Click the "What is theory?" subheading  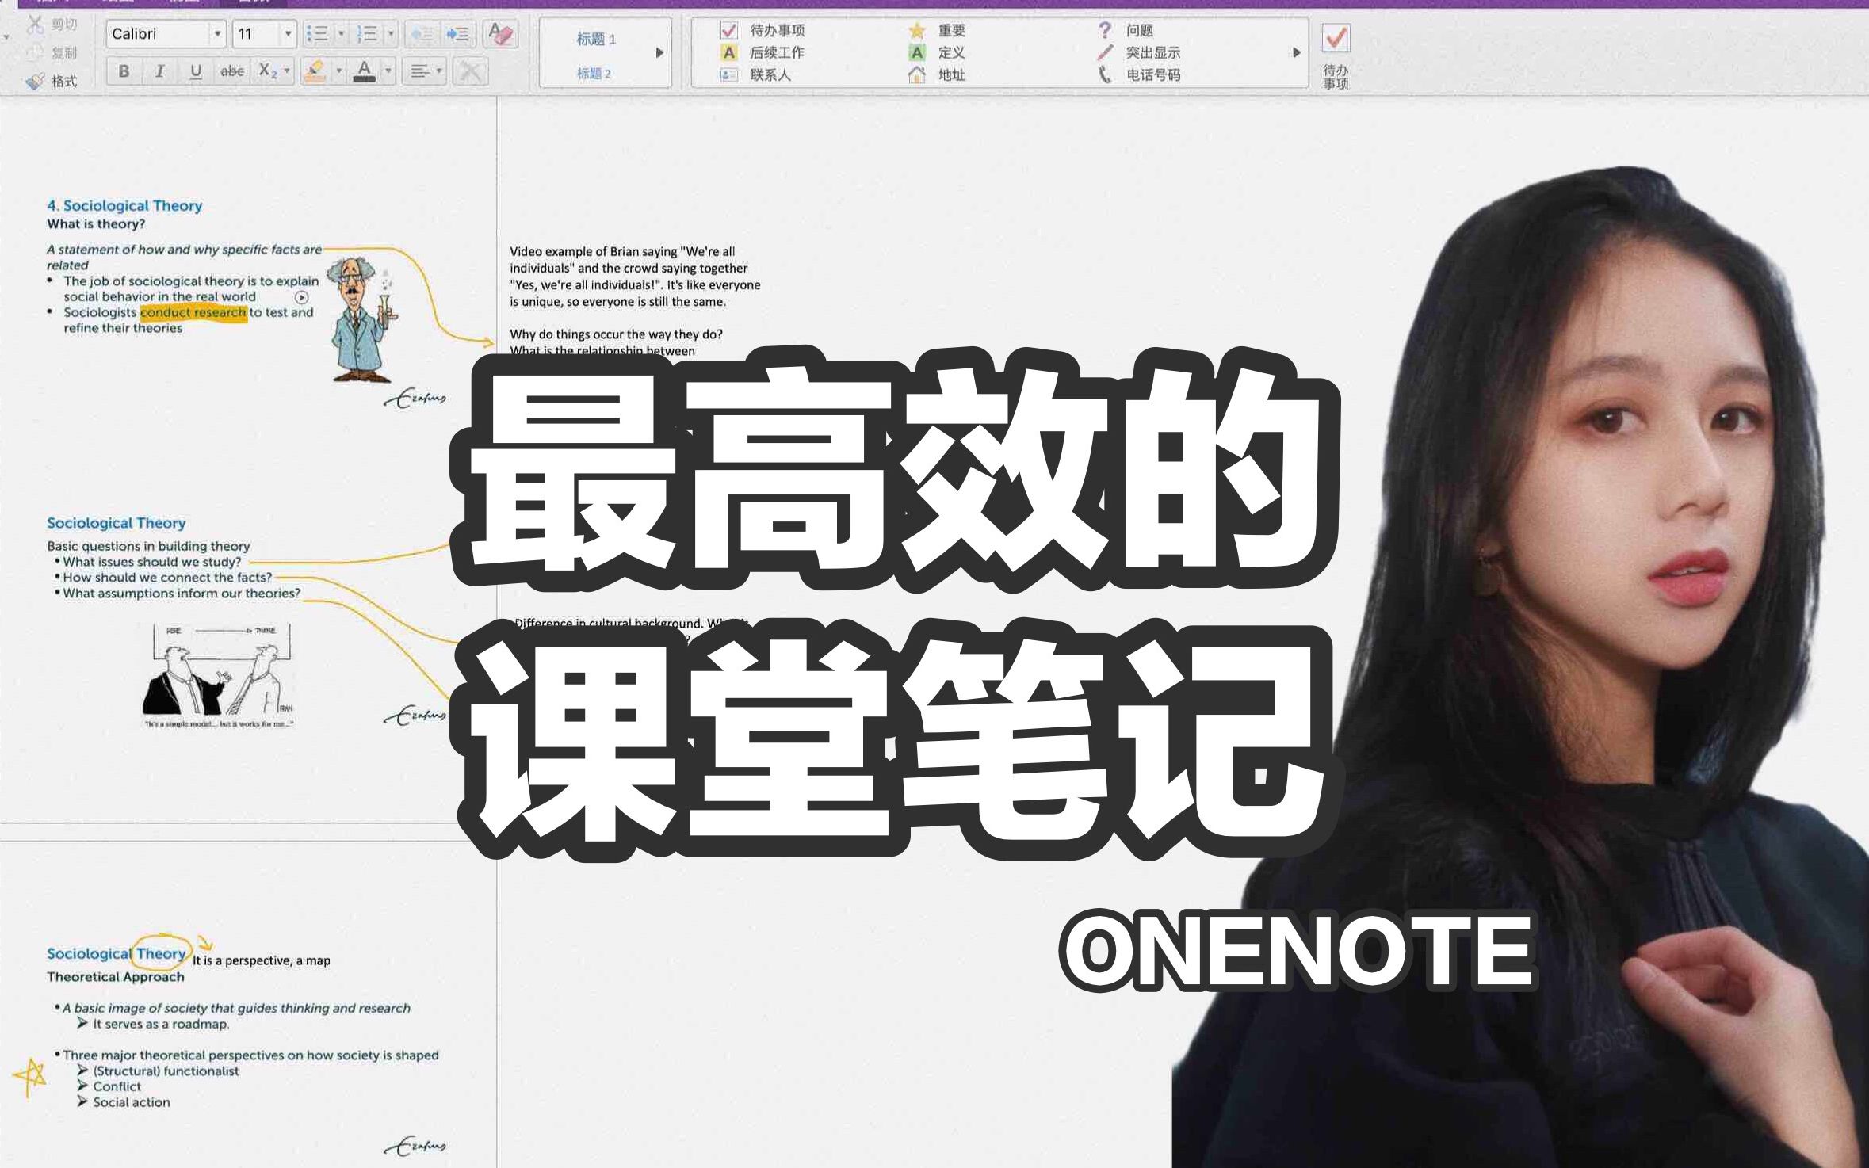96,224
